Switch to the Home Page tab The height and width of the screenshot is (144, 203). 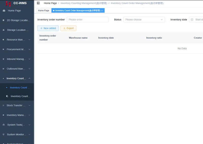coord(43,10)
